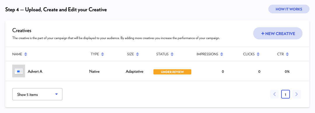Sort by TYPE column arrows
This screenshot has width=315, height=113.
pyautogui.click(x=102, y=54)
